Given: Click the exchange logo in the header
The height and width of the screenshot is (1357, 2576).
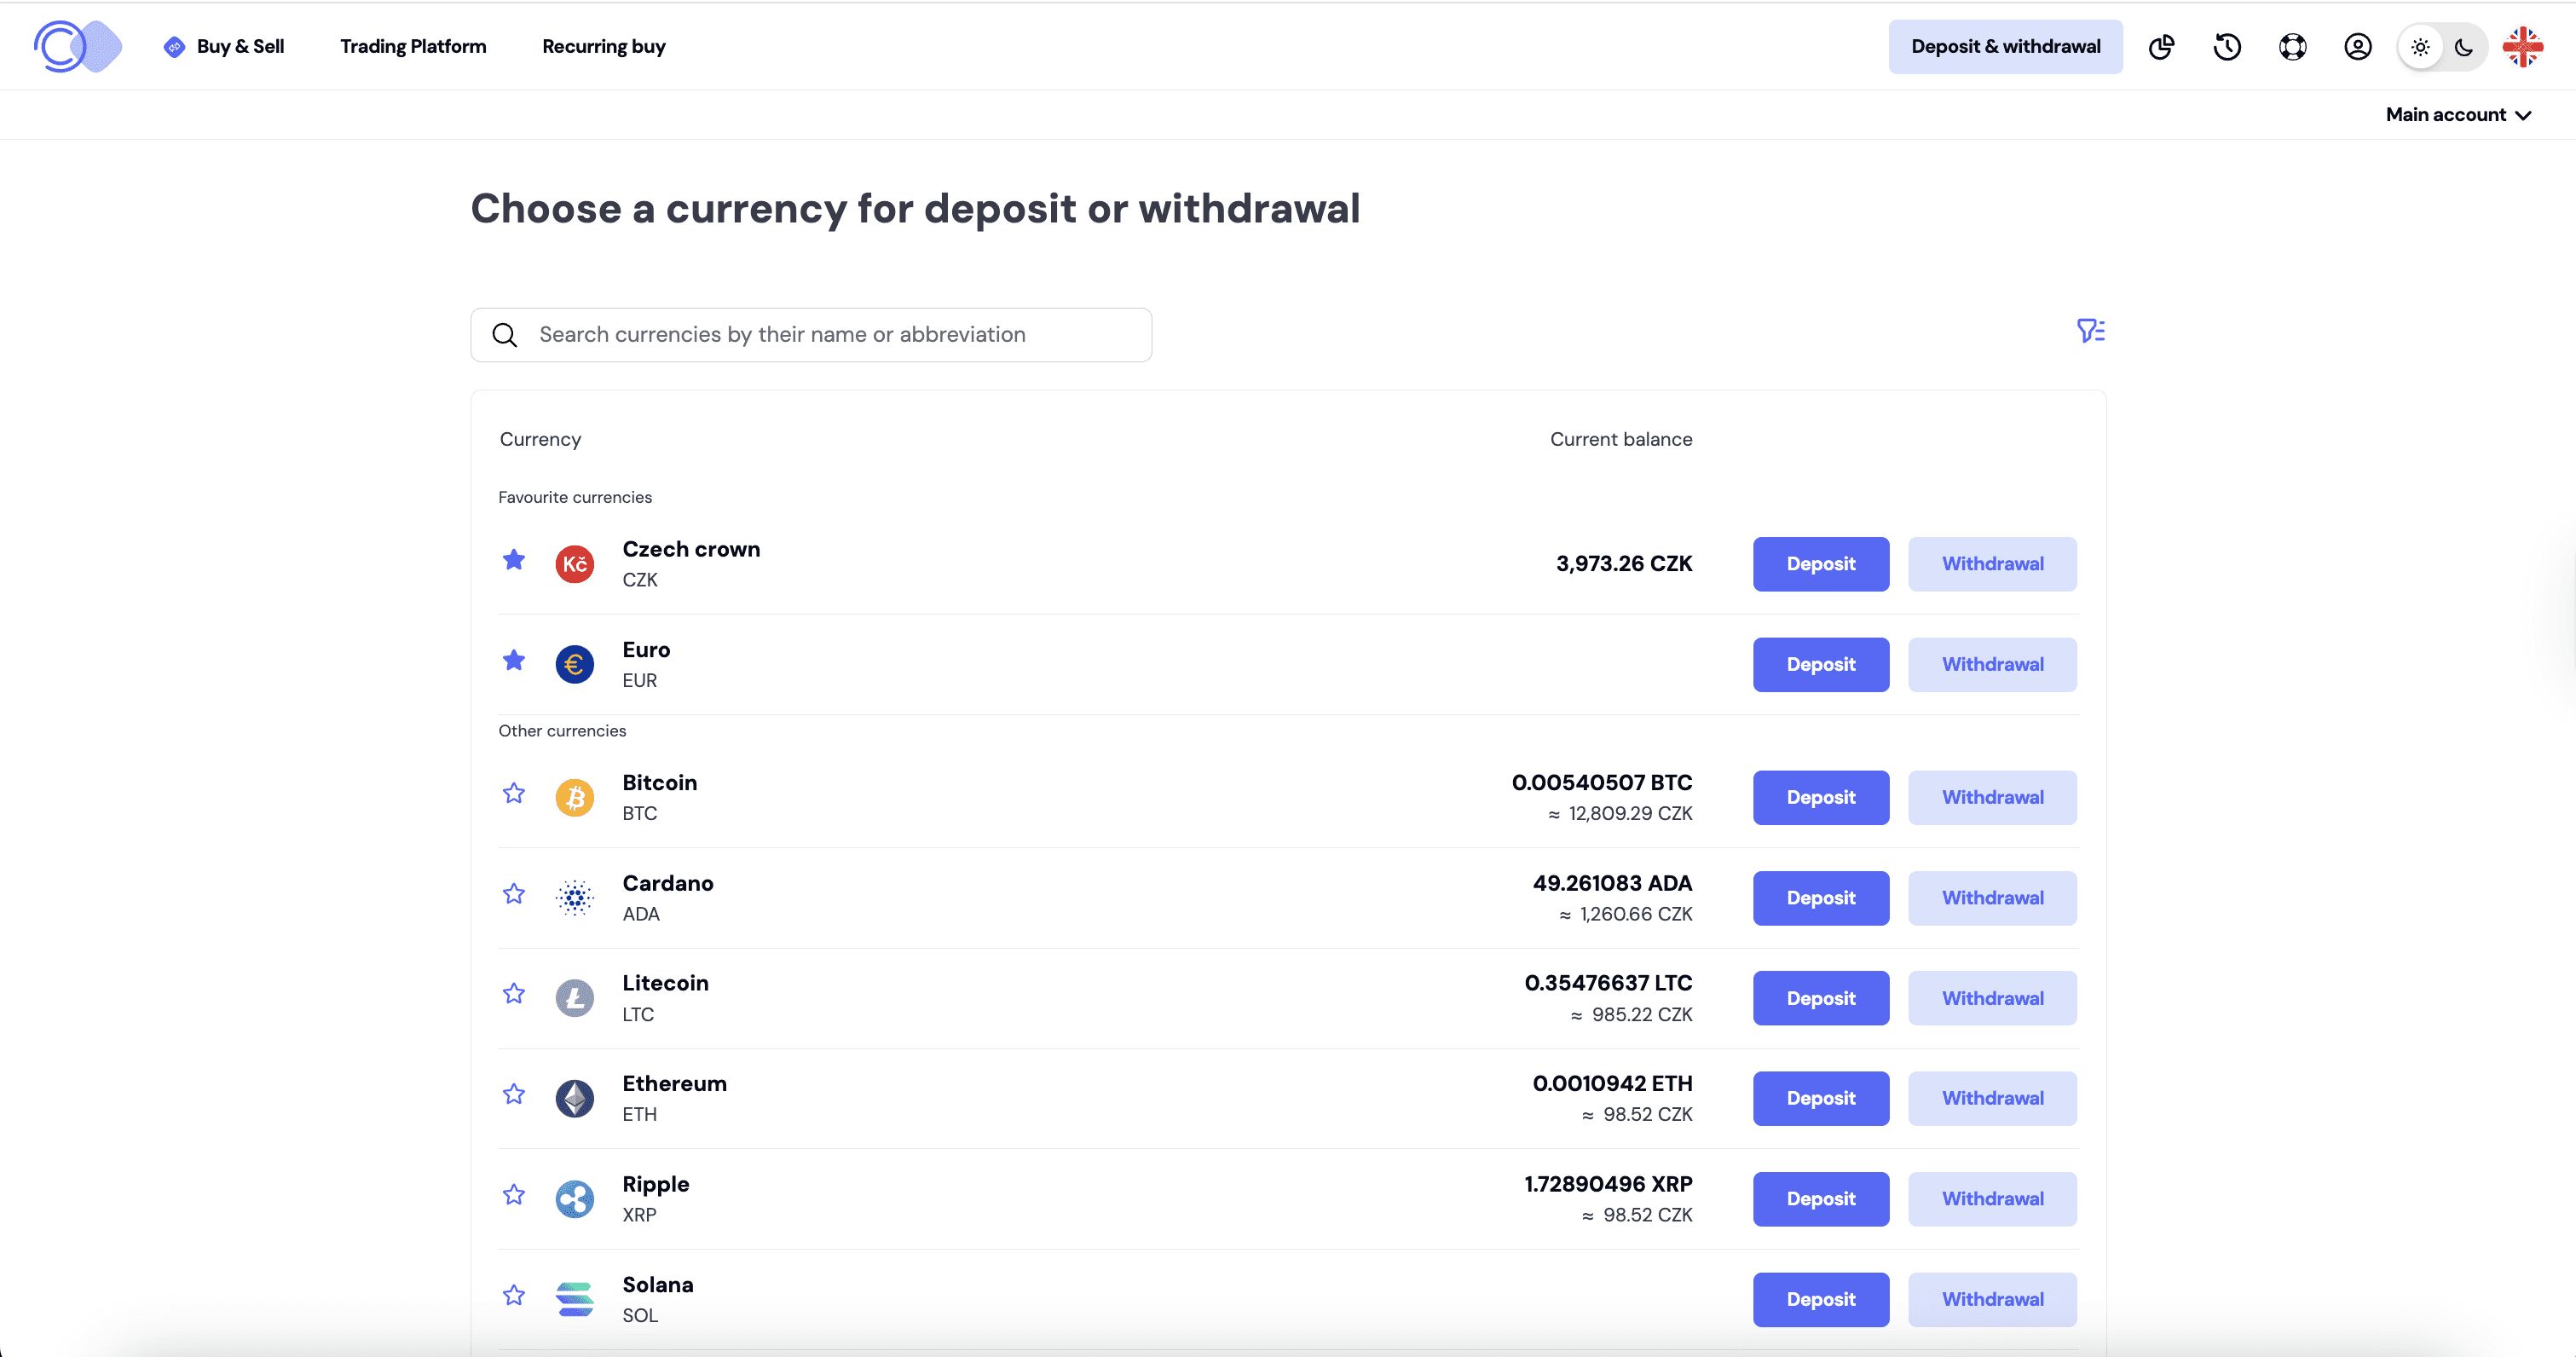Looking at the screenshot, I should click(78, 46).
